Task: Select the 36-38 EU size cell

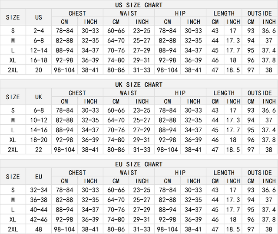Action: pyautogui.click(x=39, y=200)
